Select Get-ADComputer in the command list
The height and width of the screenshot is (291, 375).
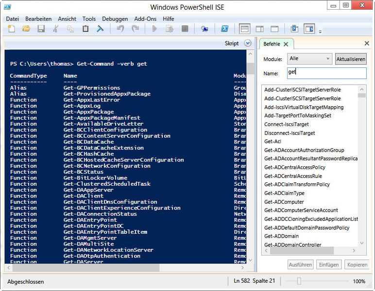pyautogui.click(x=284, y=202)
